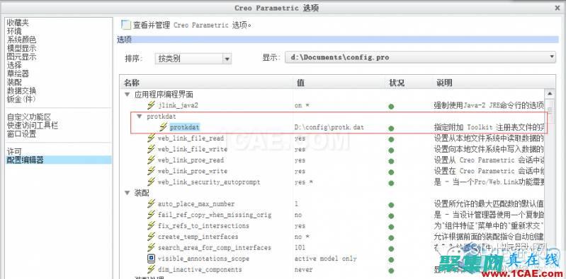Collapse the 应用程序编程界面 category
566x279 pixels.
tap(127, 95)
